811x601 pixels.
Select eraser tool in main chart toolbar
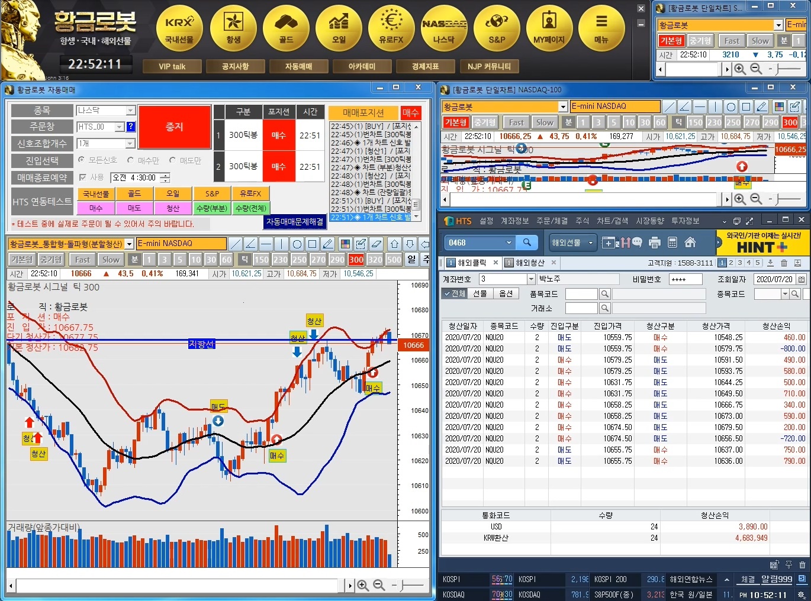(x=376, y=244)
